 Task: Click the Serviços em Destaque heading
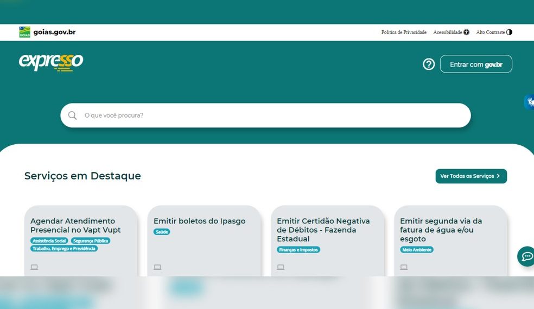coord(82,176)
